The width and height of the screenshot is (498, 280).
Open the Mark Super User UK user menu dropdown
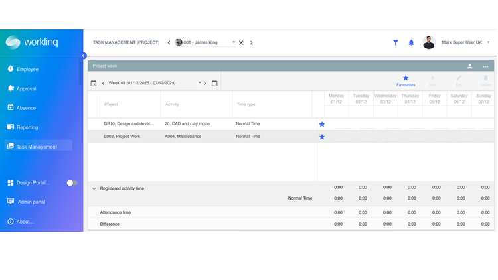[488, 42]
